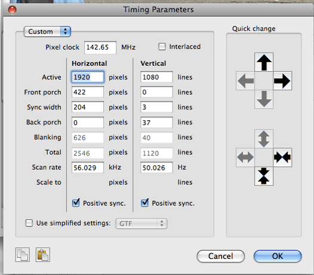
Task: Check Use simplified settings
Action: [x=29, y=223]
